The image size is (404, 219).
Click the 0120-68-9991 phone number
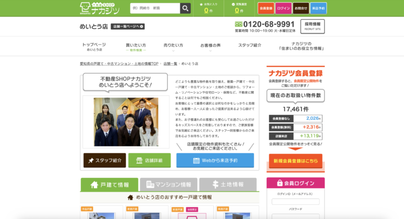point(269,24)
